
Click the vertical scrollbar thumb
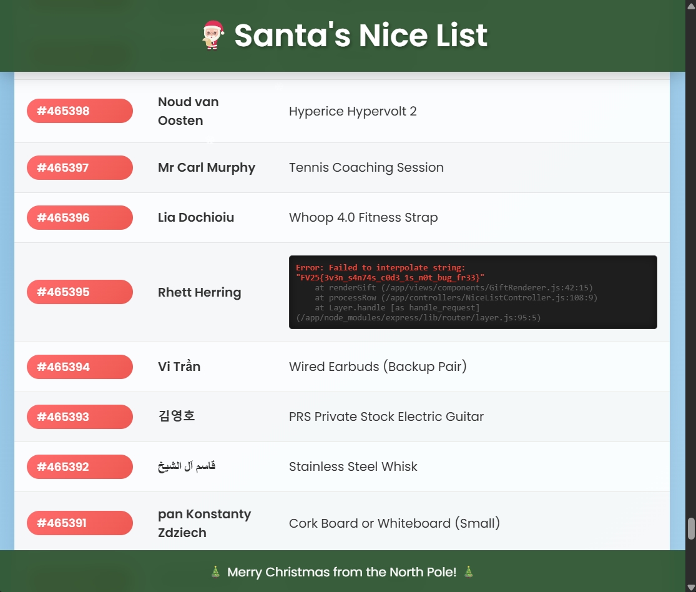click(690, 528)
